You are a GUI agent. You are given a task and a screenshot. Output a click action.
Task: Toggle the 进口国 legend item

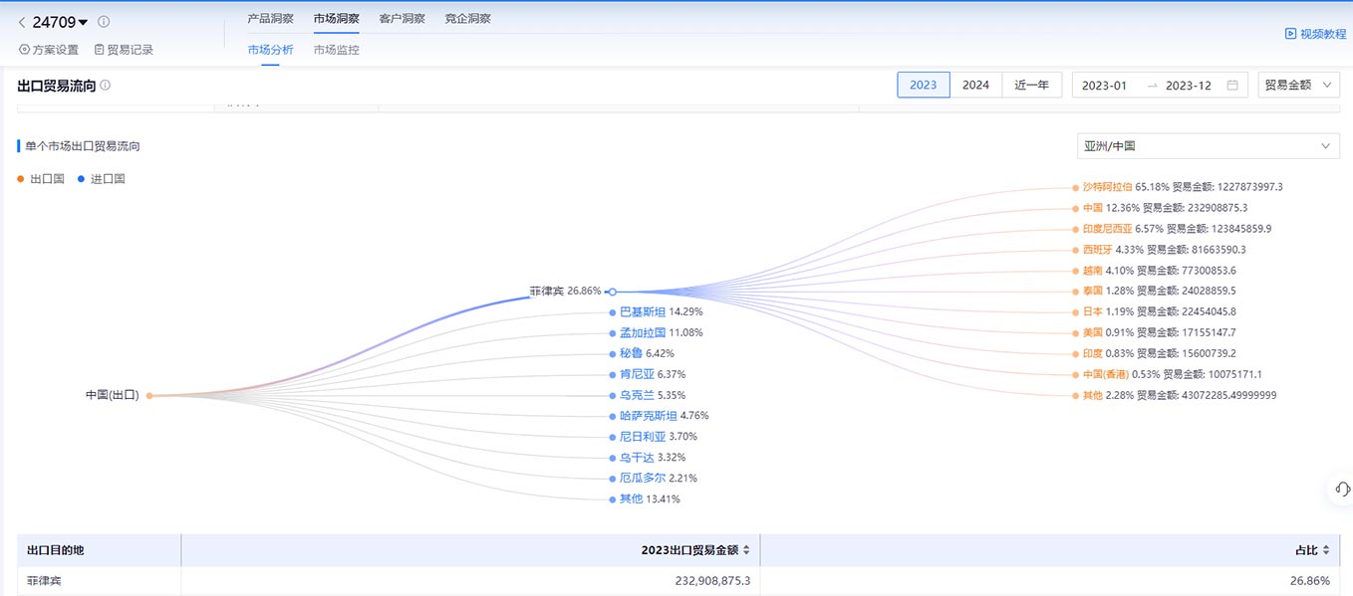click(x=102, y=179)
